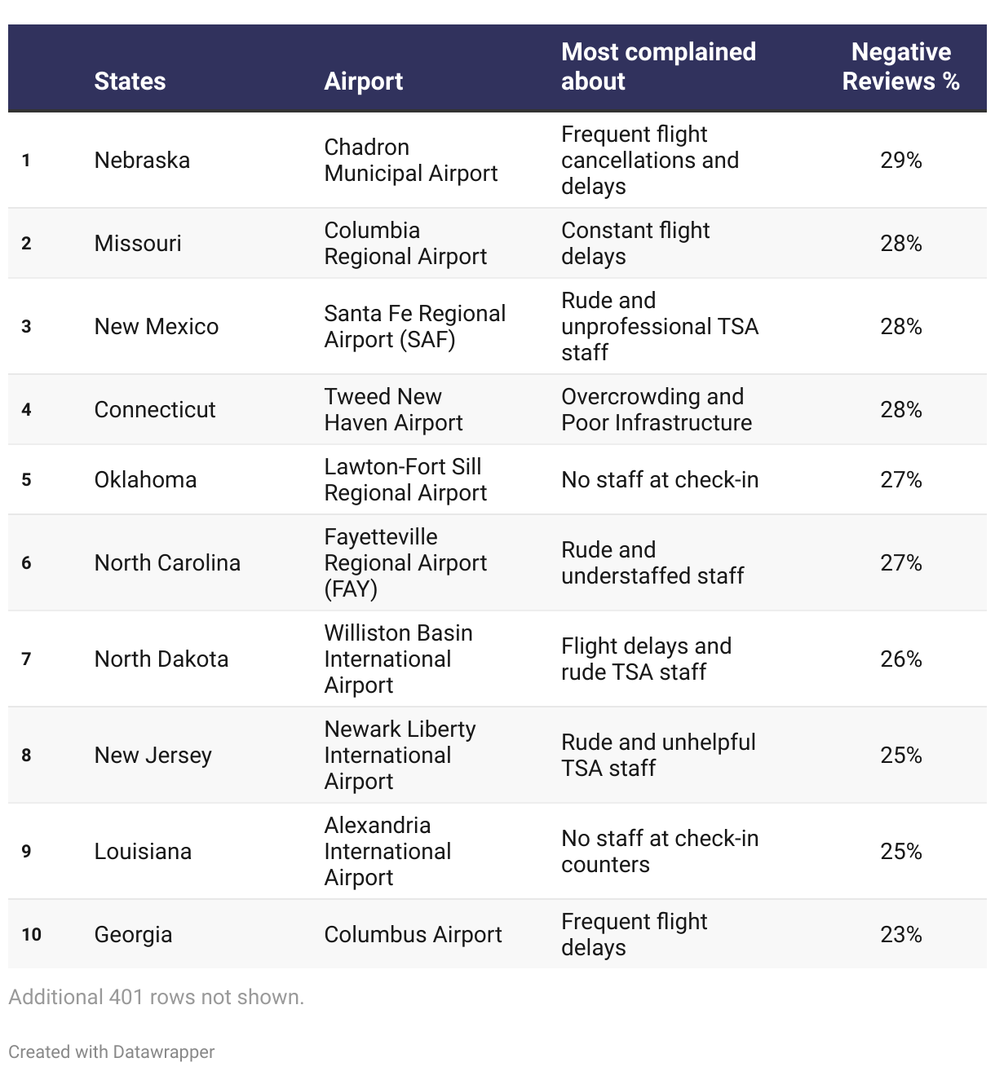Click the 'Negative Reviews %' column header
Screen dimensions: 995x1071
pyautogui.click(x=900, y=67)
